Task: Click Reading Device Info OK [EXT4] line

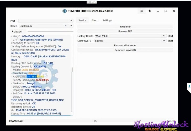Action: pos(29,67)
